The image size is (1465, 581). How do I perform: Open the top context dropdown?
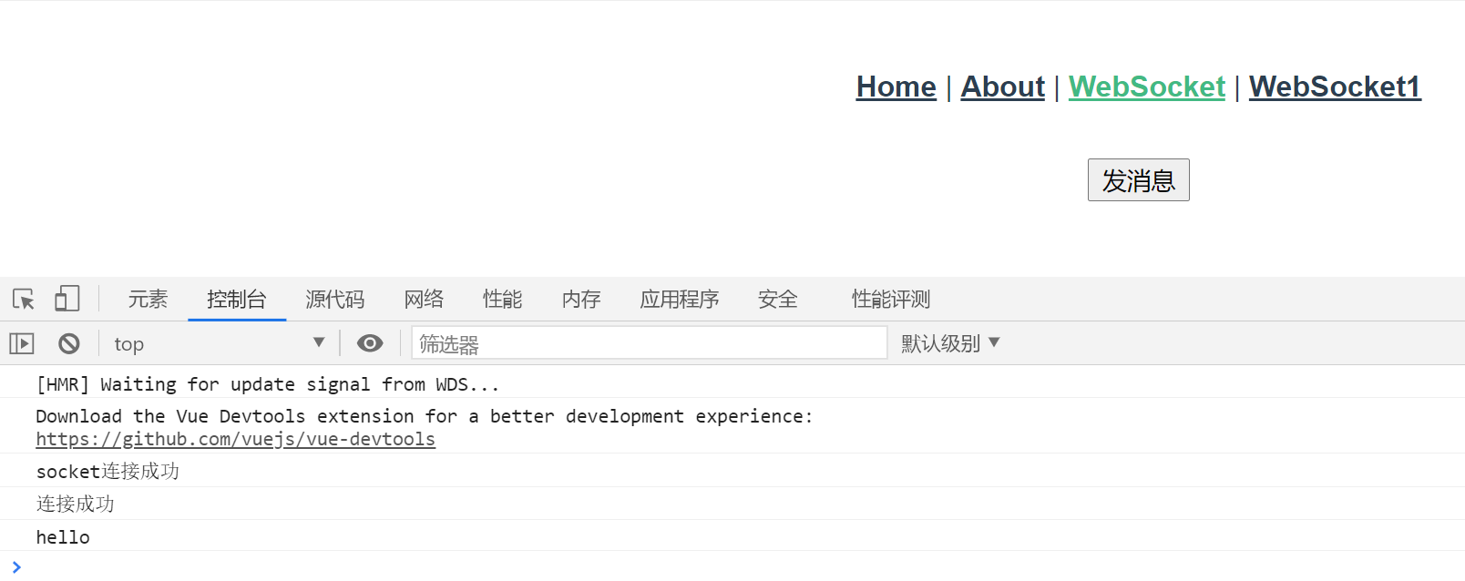[219, 343]
